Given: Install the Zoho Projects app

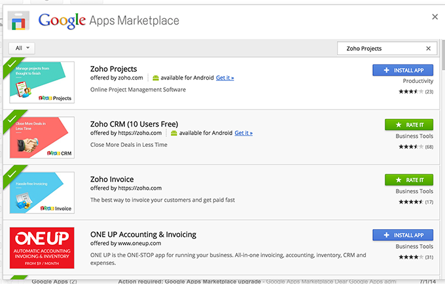Looking at the screenshot, I should pos(402,70).
